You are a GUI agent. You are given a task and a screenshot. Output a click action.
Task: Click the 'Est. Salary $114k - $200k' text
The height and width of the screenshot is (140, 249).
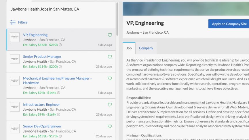point(41,67)
